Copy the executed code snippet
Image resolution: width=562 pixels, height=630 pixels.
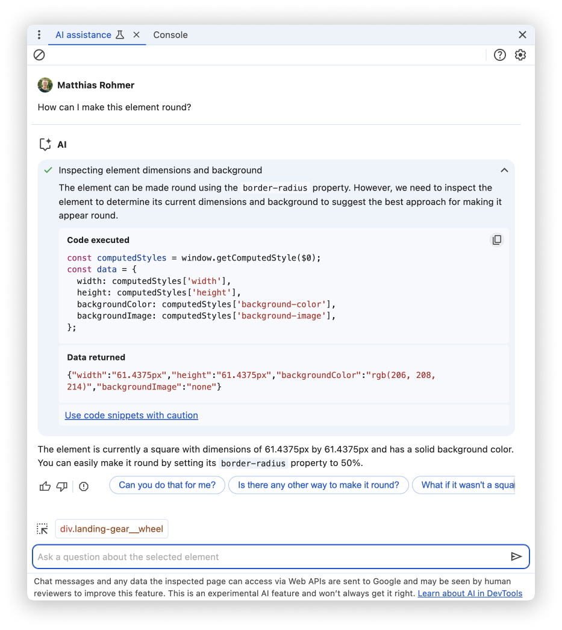[497, 239]
